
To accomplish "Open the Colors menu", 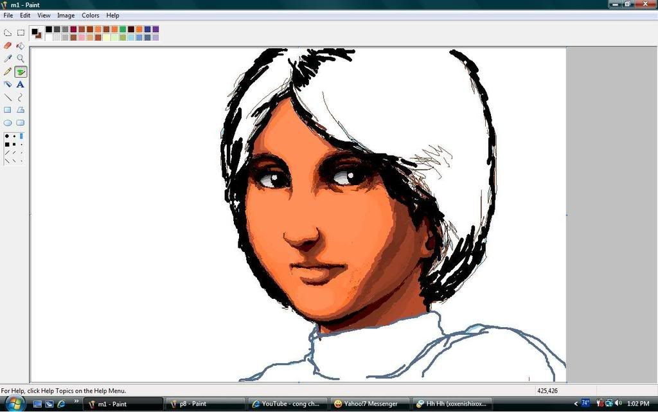I will [x=90, y=15].
